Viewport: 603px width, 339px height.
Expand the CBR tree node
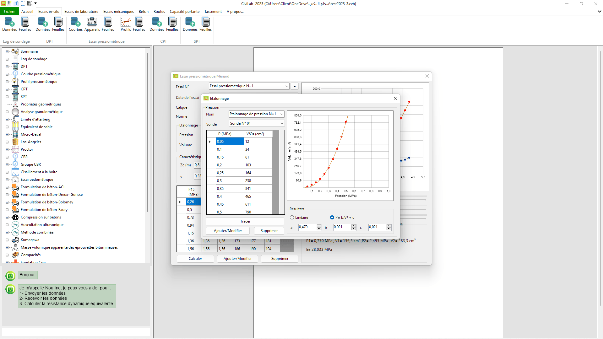pyautogui.click(x=7, y=157)
